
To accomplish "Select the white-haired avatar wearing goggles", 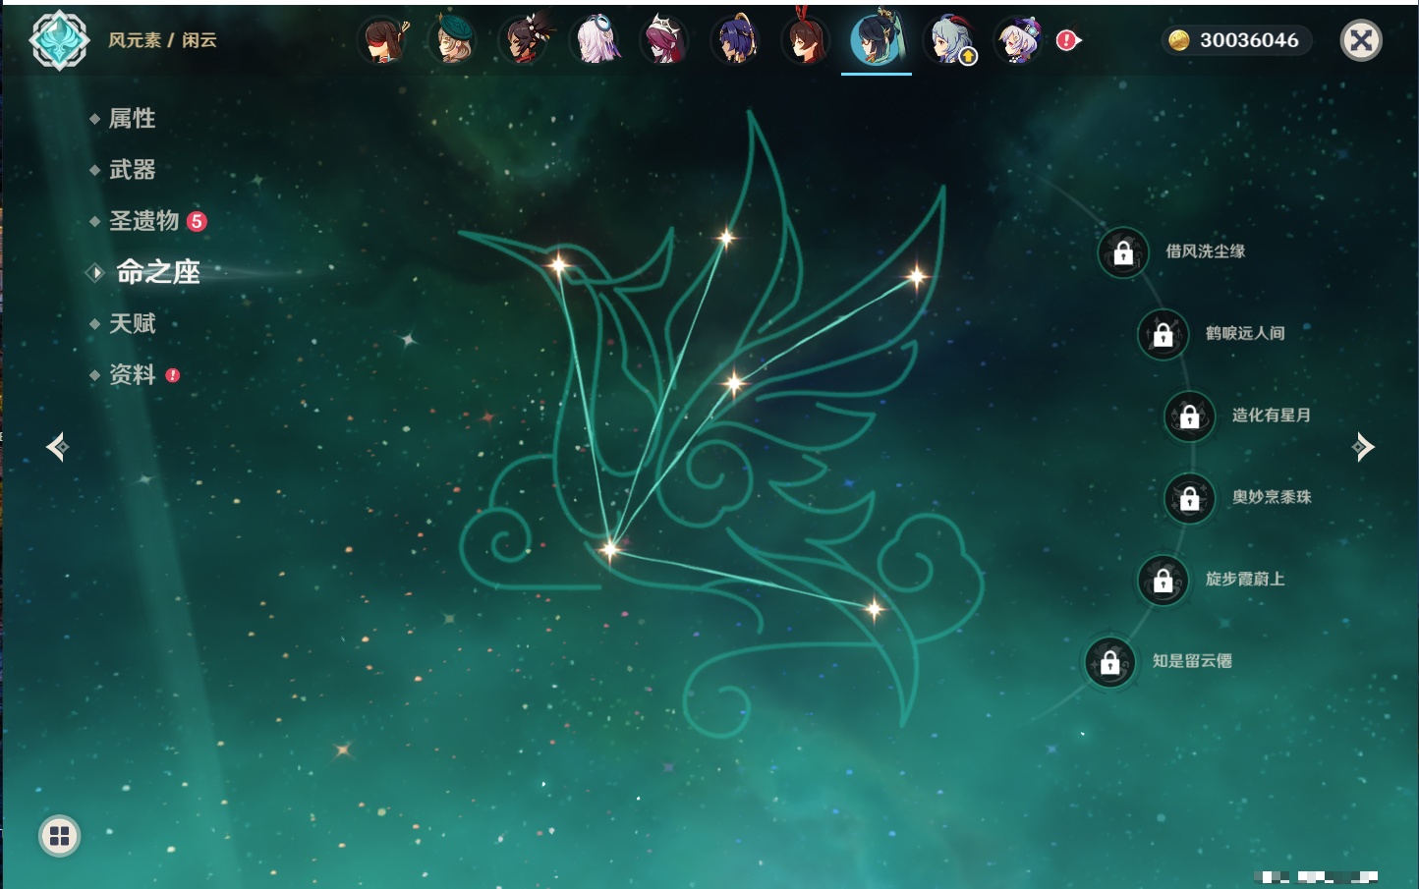I will pyautogui.click(x=595, y=40).
